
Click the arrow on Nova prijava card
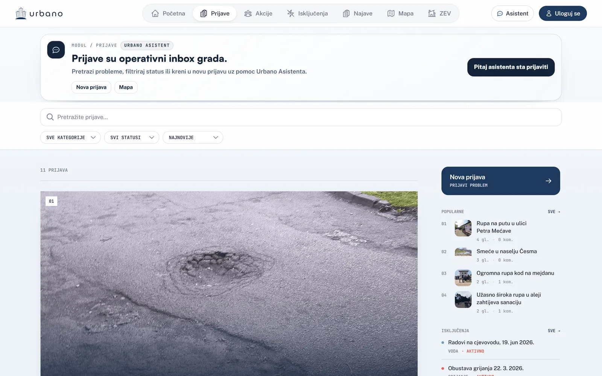[x=549, y=181]
